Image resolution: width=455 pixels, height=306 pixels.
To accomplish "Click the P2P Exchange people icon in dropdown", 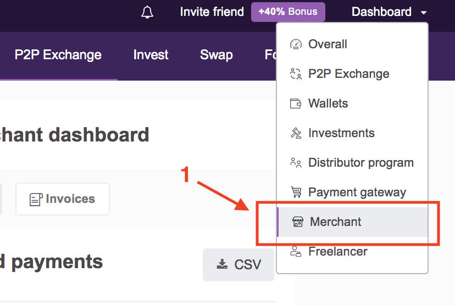I will (296, 74).
